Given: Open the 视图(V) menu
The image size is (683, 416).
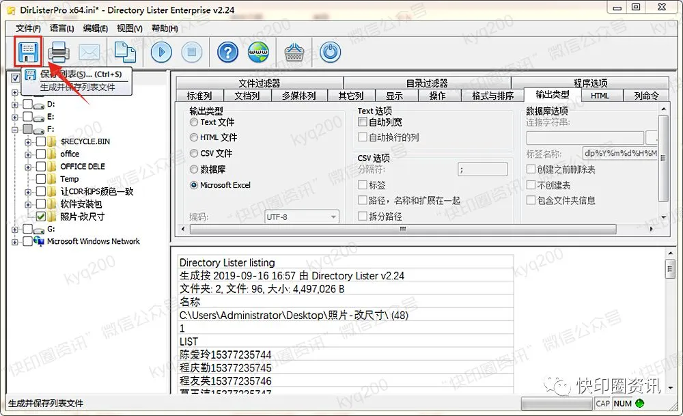Looking at the screenshot, I should pyautogui.click(x=130, y=28).
